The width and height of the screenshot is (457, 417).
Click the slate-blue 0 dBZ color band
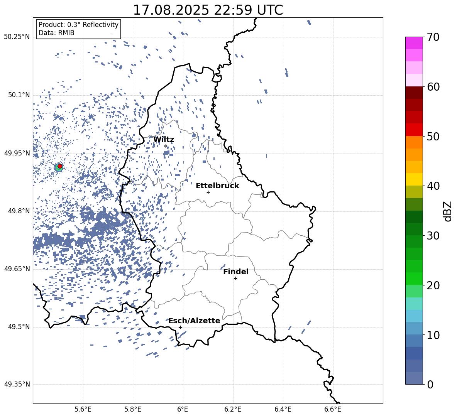pyautogui.click(x=414, y=378)
